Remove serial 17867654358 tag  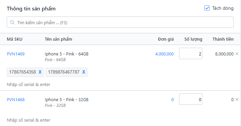click(40, 72)
